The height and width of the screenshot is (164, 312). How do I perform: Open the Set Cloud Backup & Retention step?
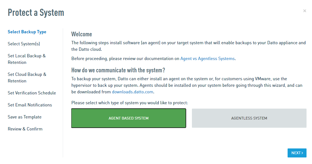click(27, 77)
